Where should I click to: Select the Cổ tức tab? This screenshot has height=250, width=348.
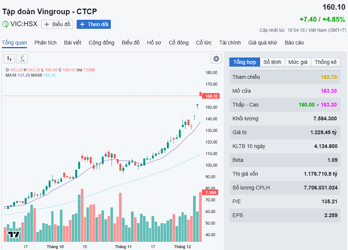coord(204,43)
